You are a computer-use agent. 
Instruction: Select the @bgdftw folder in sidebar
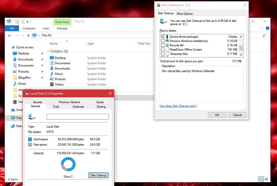click(24, 78)
